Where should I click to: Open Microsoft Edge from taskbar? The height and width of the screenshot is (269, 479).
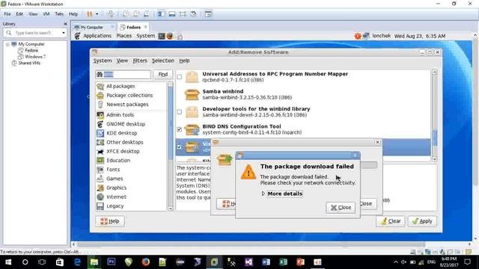[77, 262]
